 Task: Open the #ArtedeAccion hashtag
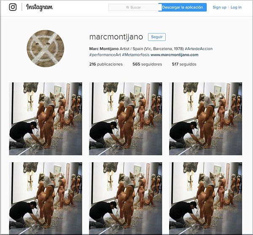[x=199, y=49]
